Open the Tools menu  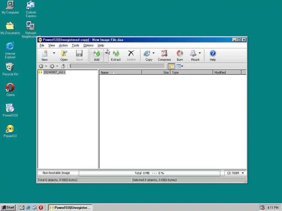(x=75, y=45)
